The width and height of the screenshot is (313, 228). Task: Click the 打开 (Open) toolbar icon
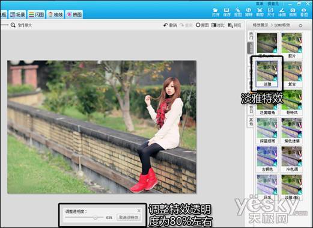pyautogui.click(x=216, y=13)
